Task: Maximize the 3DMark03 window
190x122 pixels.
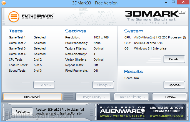Action: [x=173, y=2]
